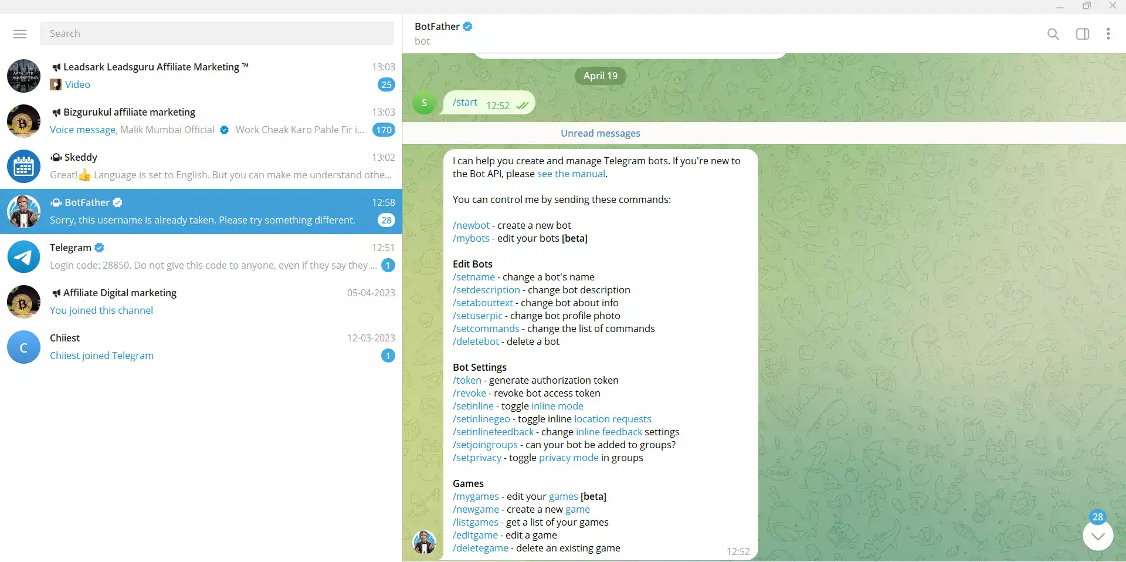Image resolution: width=1126 pixels, height=562 pixels.
Task: Click the /setinline command
Action: 473,406
